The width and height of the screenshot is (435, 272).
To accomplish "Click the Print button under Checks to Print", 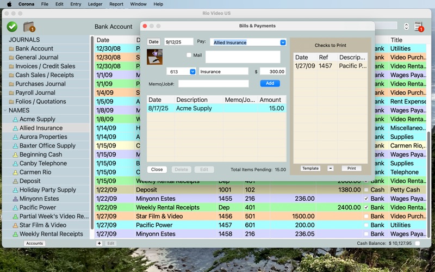I will 351,168.
